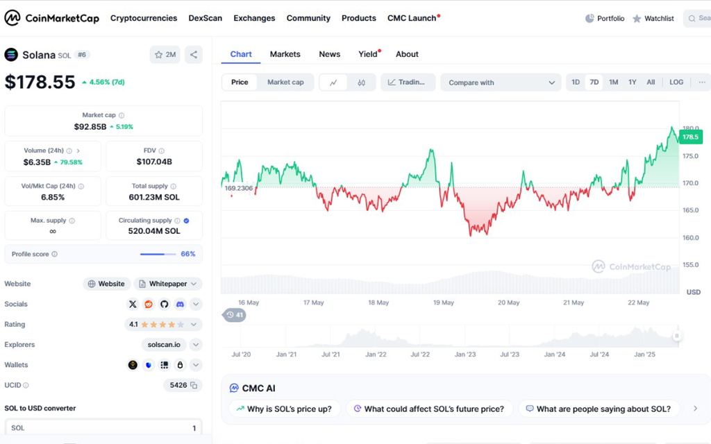Screen dimensions: 711x444
Task: Add Solana to watchlist via 2M star
Action: (165, 55)
